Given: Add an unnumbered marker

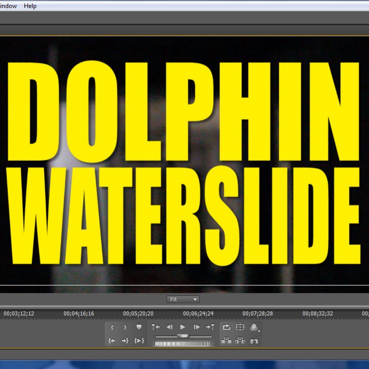Looking at the screenshot, I should click(x=139, y=327).
